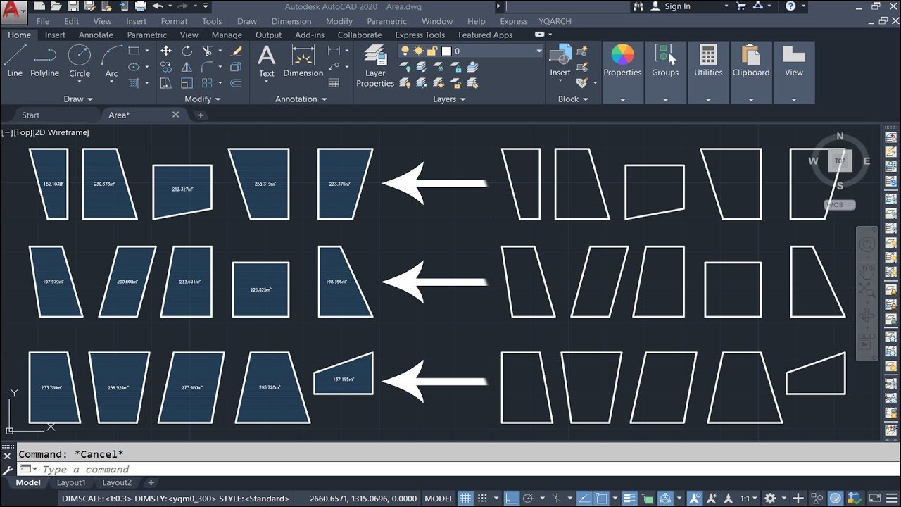
Task: Activate the Circle tool
Action: tap(79, 61)
